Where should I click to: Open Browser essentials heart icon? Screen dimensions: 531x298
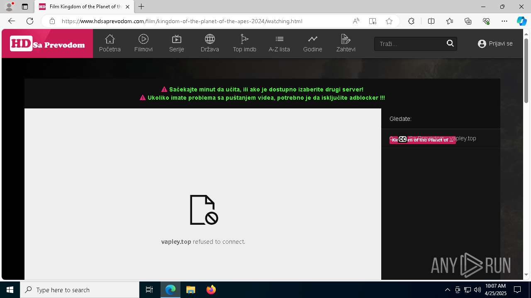click(486, 21)
